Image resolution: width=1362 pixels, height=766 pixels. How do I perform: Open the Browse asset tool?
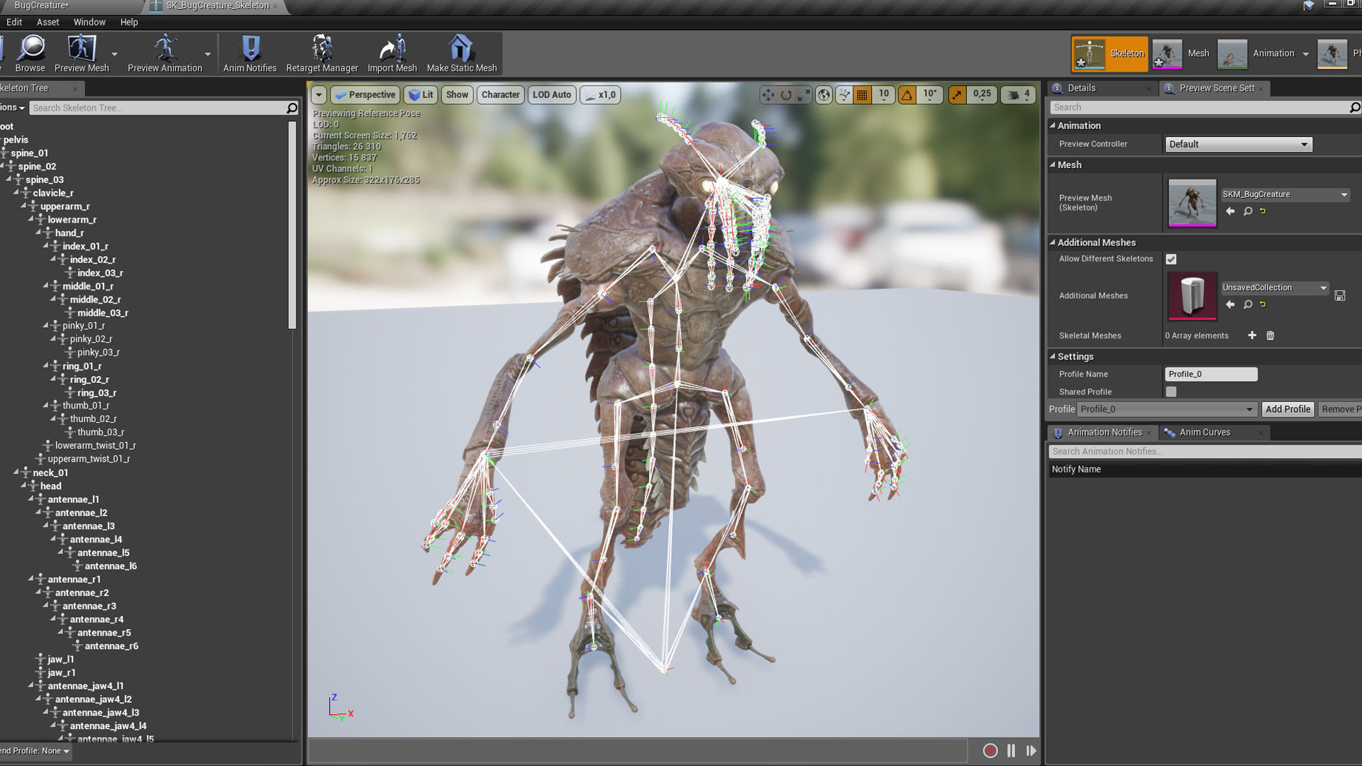click(31, 53)
